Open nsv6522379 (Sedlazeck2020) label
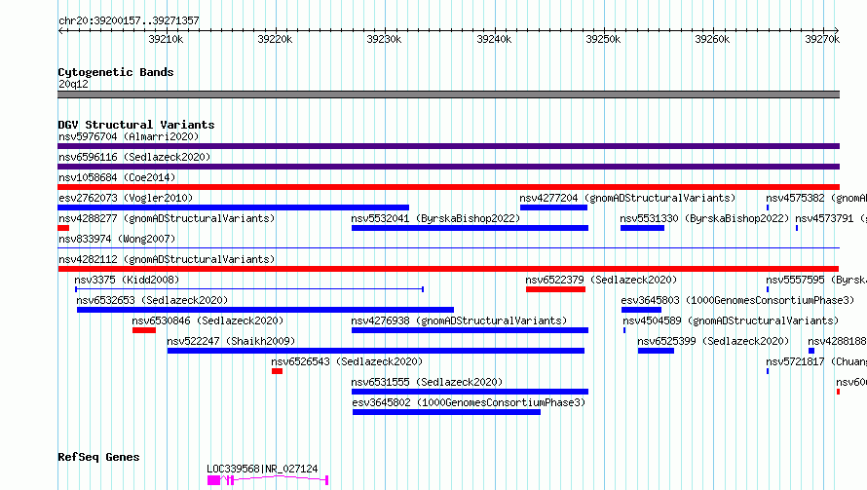The width and height of the screenshot is (867, 490). [601, 280]
